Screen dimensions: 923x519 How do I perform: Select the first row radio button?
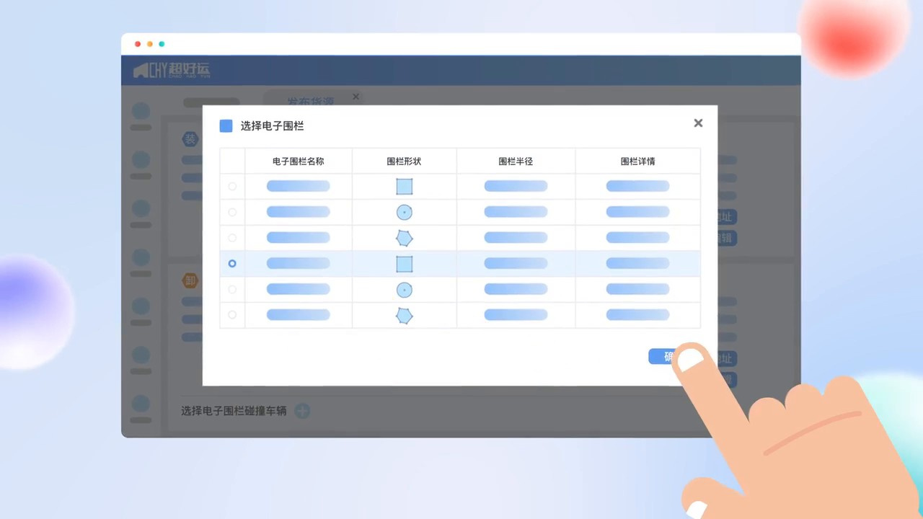coord(232,187)
